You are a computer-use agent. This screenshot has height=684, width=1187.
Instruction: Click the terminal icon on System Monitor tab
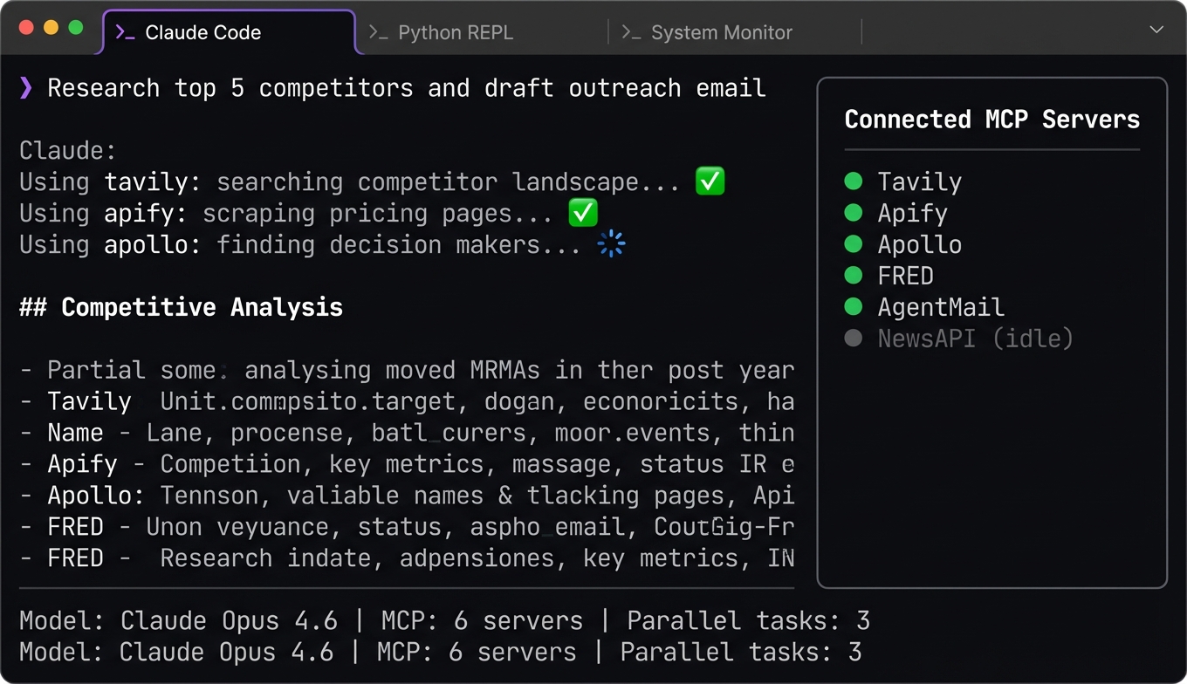(x=631, y=33)
